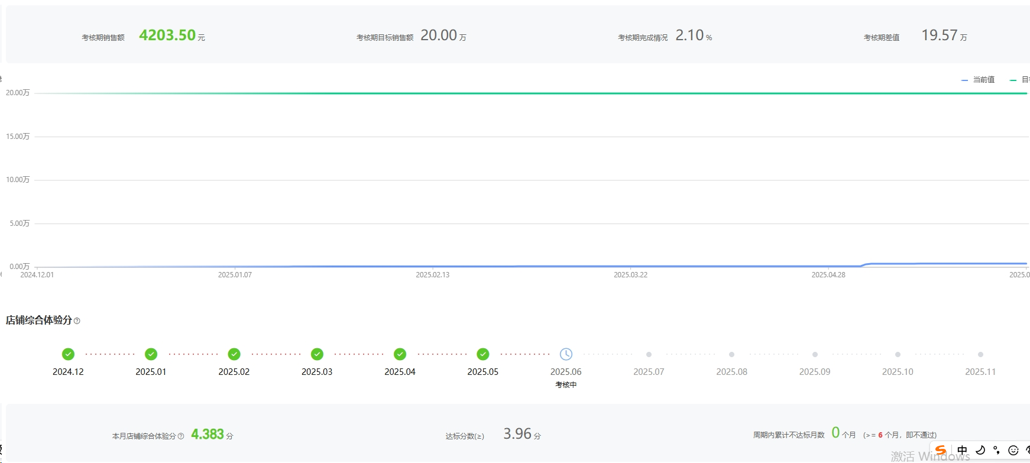The height and width of the screenshot is (463, 1030).
Task: Click the 2025.02 month label
Action: pyautogui.click(x=234, y=372)
